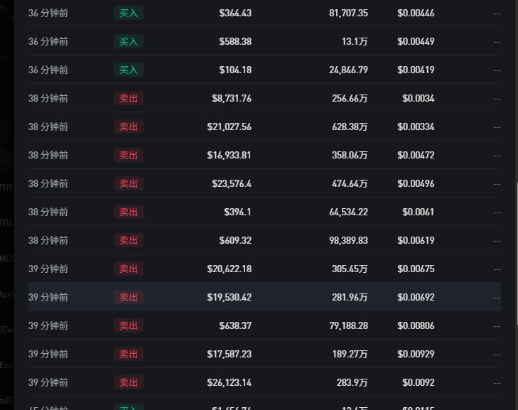Click the 卖出 tag in the $21,027.56 row
Image resolution: width=518 pixels, height=410 pixels.
click(129, 126)
